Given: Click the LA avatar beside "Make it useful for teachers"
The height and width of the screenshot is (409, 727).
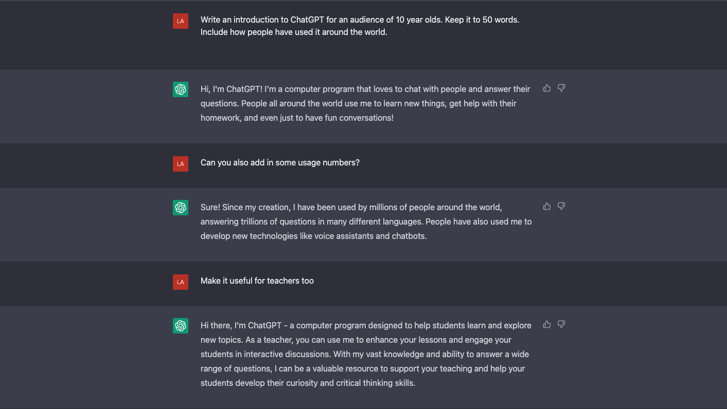Looking at the screenshot, I should click(181, 282).
